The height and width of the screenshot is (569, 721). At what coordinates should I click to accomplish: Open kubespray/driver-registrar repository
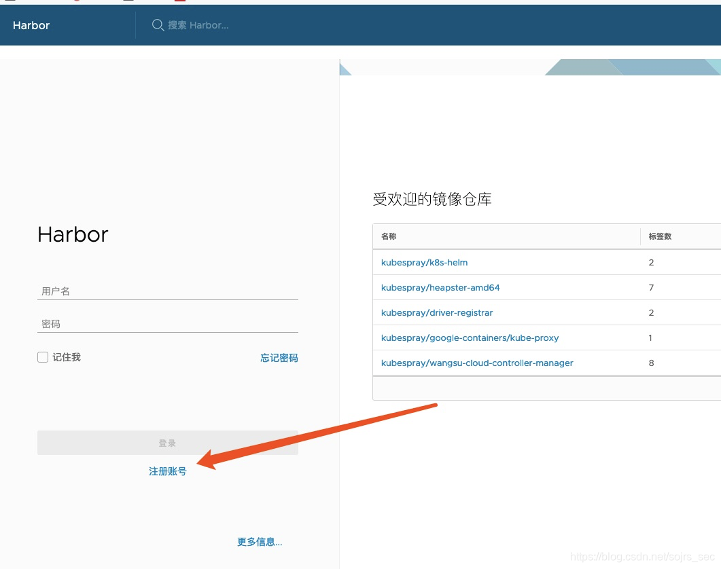tap(436, 312)
